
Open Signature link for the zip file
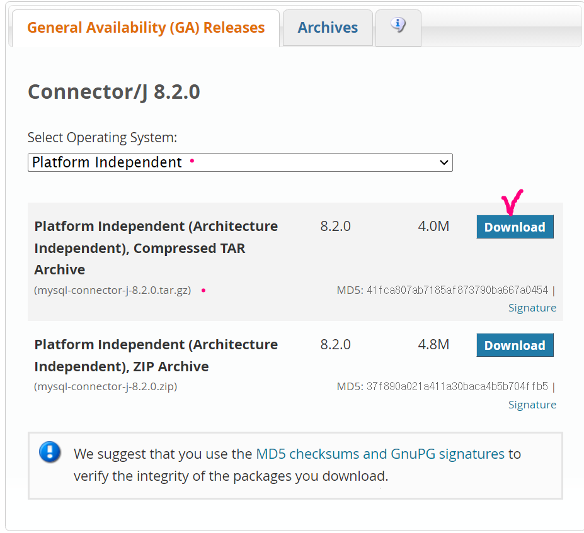[x=532, y=405]
